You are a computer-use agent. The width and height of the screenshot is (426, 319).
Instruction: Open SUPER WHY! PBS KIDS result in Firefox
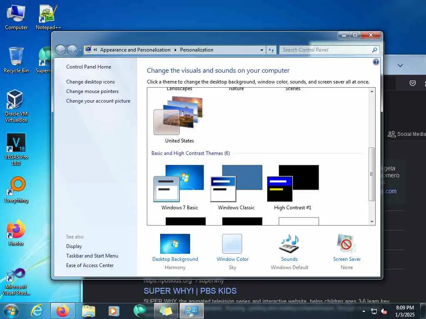coord(190,291)
